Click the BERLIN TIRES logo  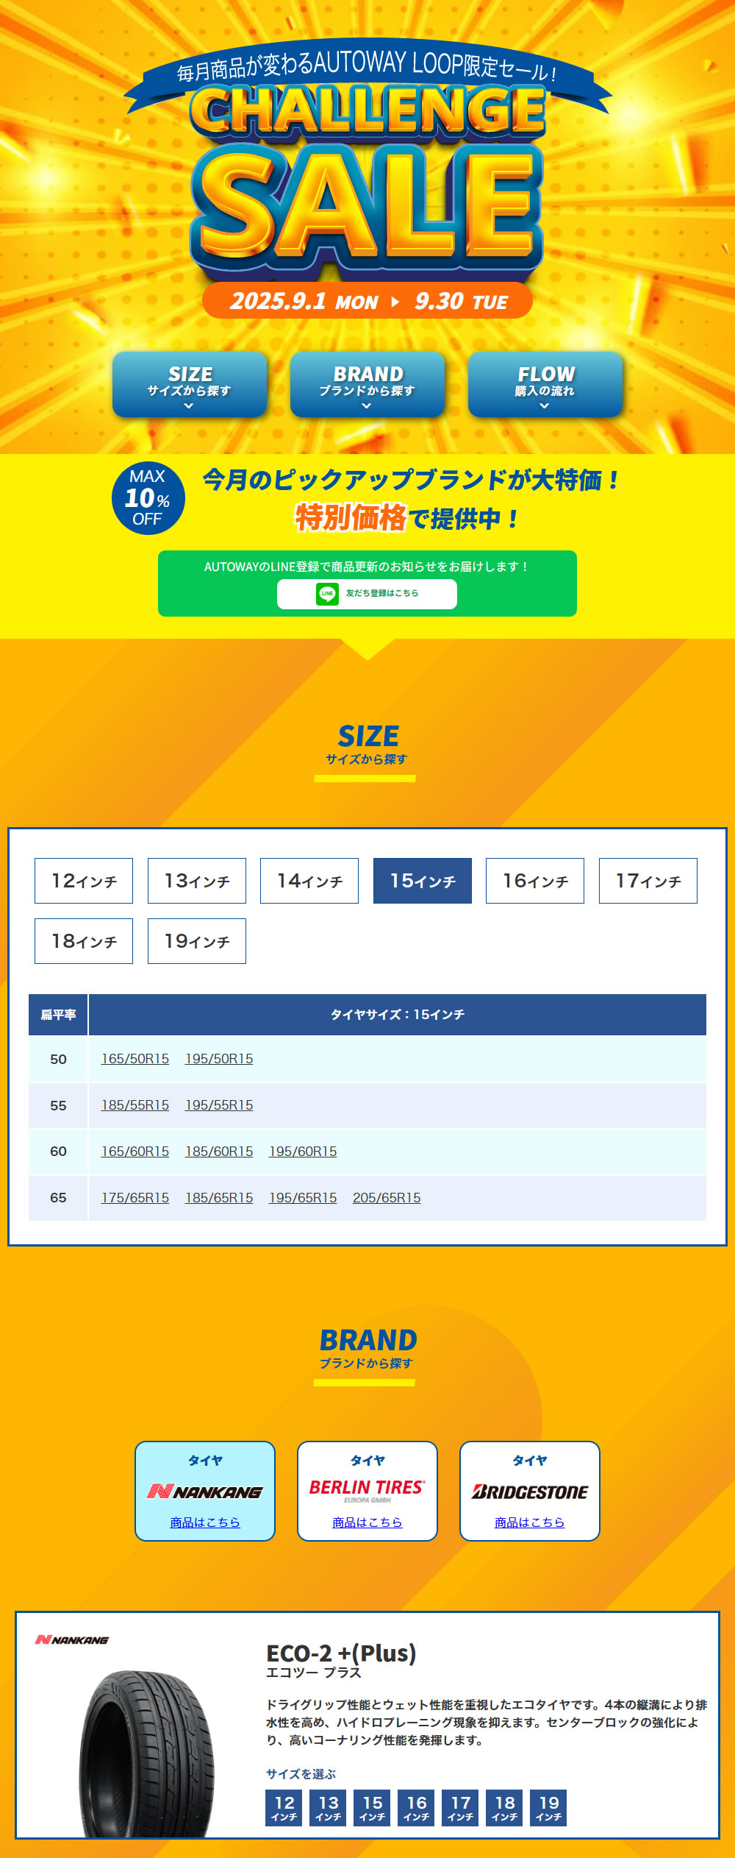(367, 1490)
